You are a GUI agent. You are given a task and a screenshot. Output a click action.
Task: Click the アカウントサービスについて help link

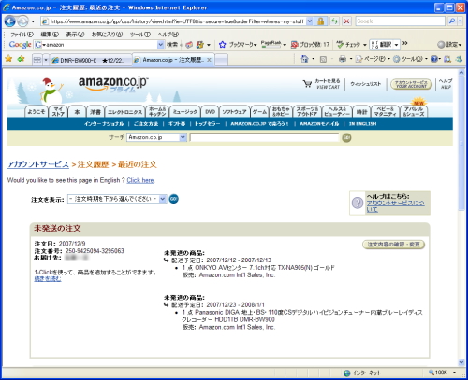(395, 206)
